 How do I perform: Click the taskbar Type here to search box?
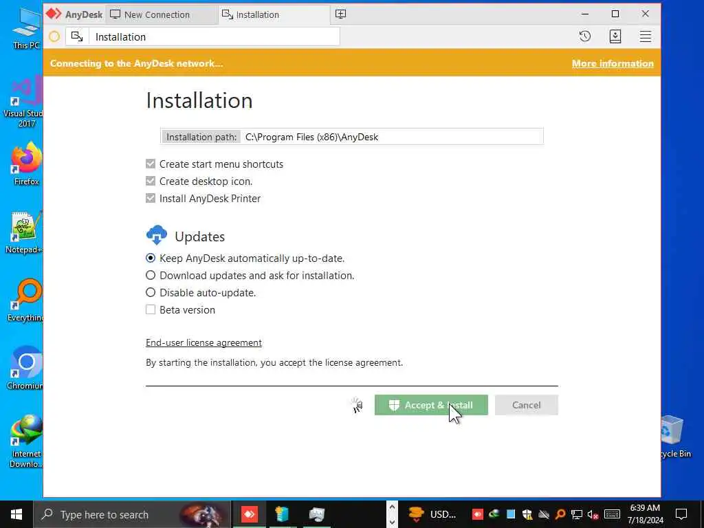pos(133,514)
